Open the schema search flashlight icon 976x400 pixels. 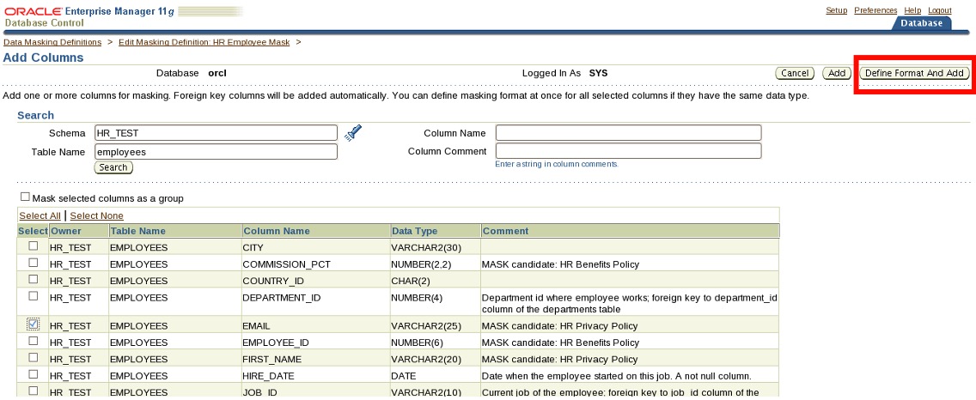coord(353,132)
